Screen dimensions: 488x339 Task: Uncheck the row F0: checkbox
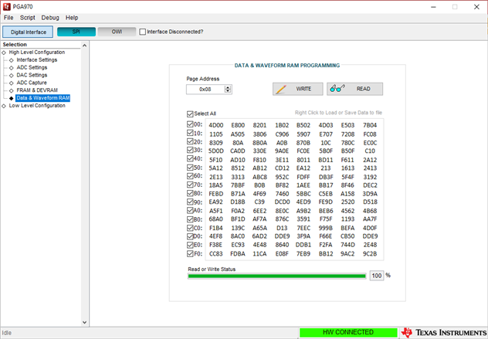point(190,253)
